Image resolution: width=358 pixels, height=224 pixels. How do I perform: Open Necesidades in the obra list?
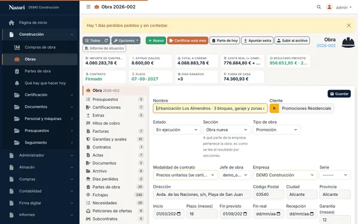[115, 203]
